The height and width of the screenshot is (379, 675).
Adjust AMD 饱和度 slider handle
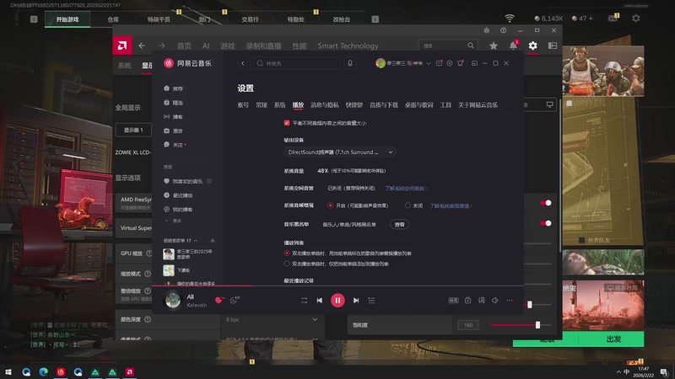[537, 325]
